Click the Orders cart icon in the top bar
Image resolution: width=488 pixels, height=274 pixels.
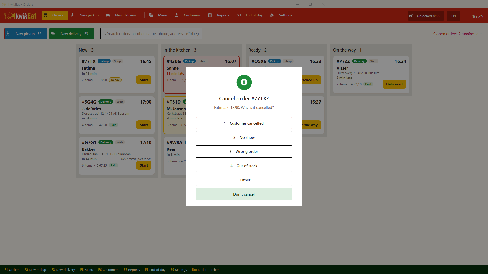(x=45, y=15)
